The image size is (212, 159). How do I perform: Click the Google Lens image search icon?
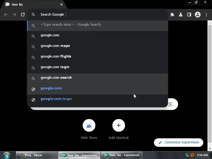170,104
